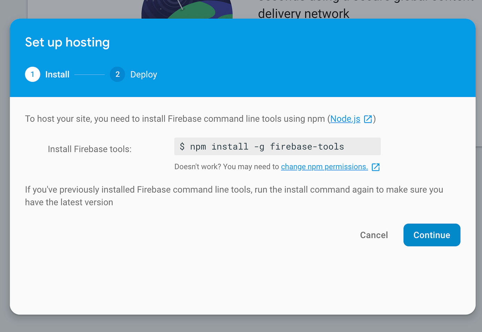482x332 pixels.
Task: Click the external link icon after change npm permissions
Action: (x=376, y=167)
